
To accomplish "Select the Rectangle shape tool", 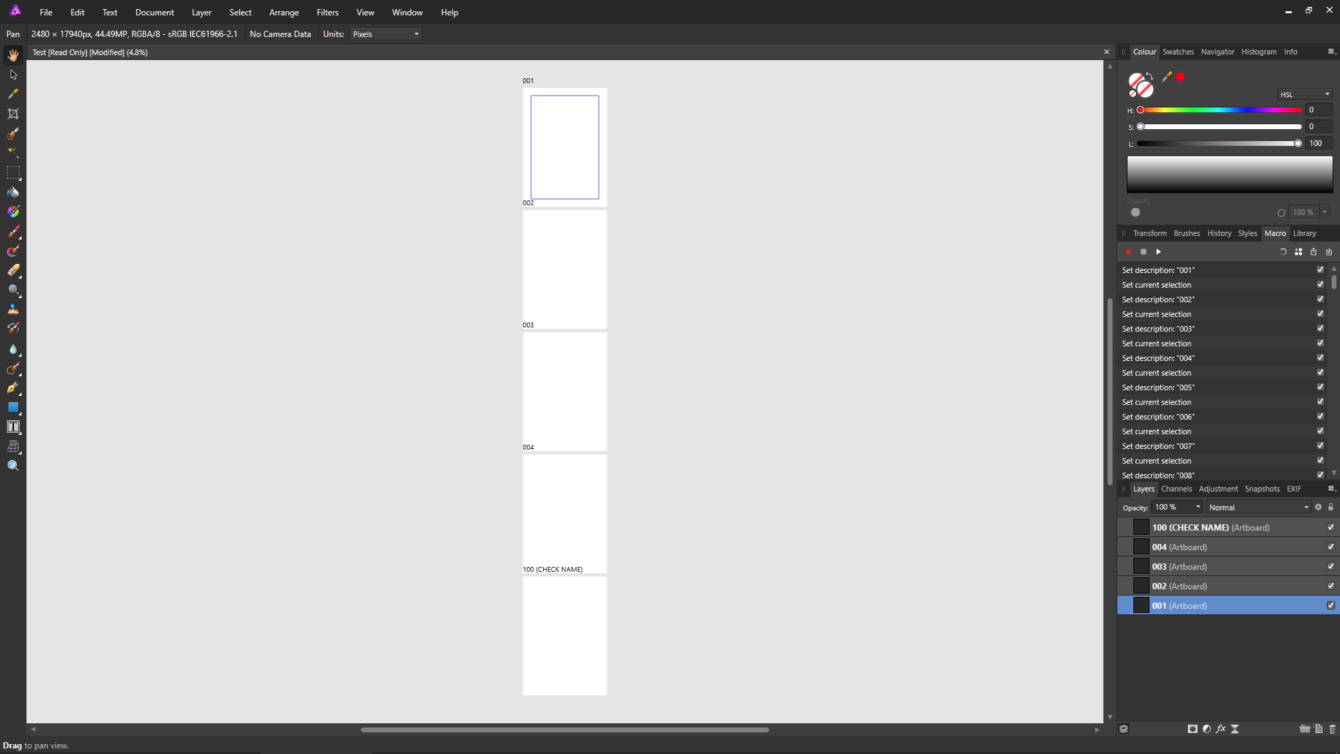I will click(x=13, y=407).
